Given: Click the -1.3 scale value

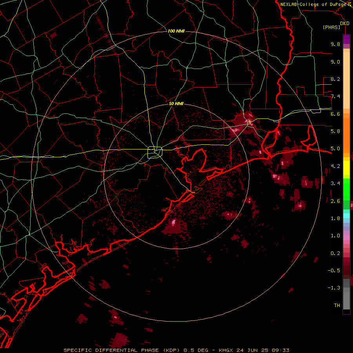Looking at the screenshot, I should pyautogui.click(x=334, y=288).
